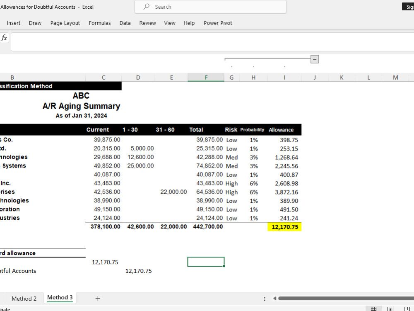
Task: Click the horizontal scrollbar thumb
Action: tap(346, 298)
